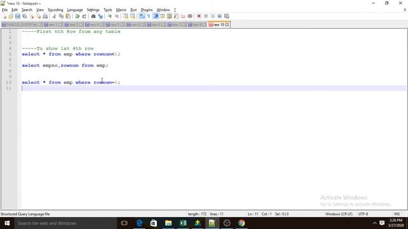Toggle synchronize vertical scrolling
This screenshot has width=408, height=229.
pyautogui.click(x=126, y=16)
